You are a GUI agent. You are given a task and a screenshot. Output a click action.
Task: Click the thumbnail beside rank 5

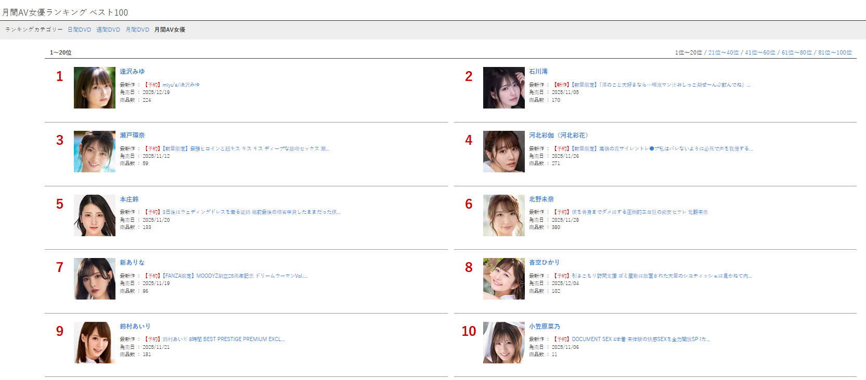(95, 215)
